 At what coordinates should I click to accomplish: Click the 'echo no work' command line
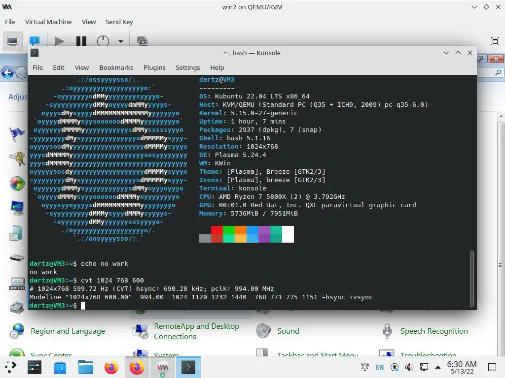coord(79,264)
